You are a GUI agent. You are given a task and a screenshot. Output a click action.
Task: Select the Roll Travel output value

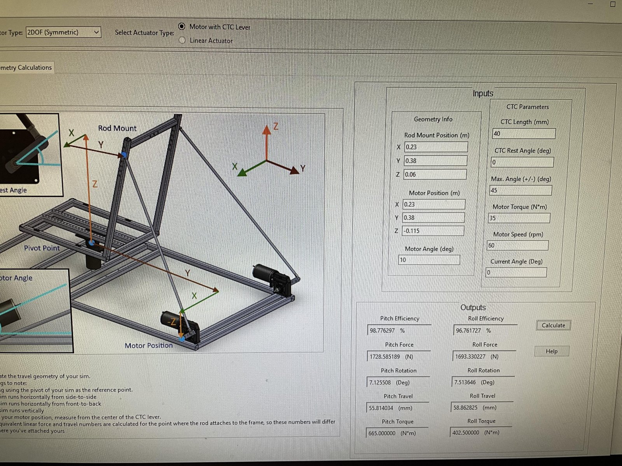point(482,407)
